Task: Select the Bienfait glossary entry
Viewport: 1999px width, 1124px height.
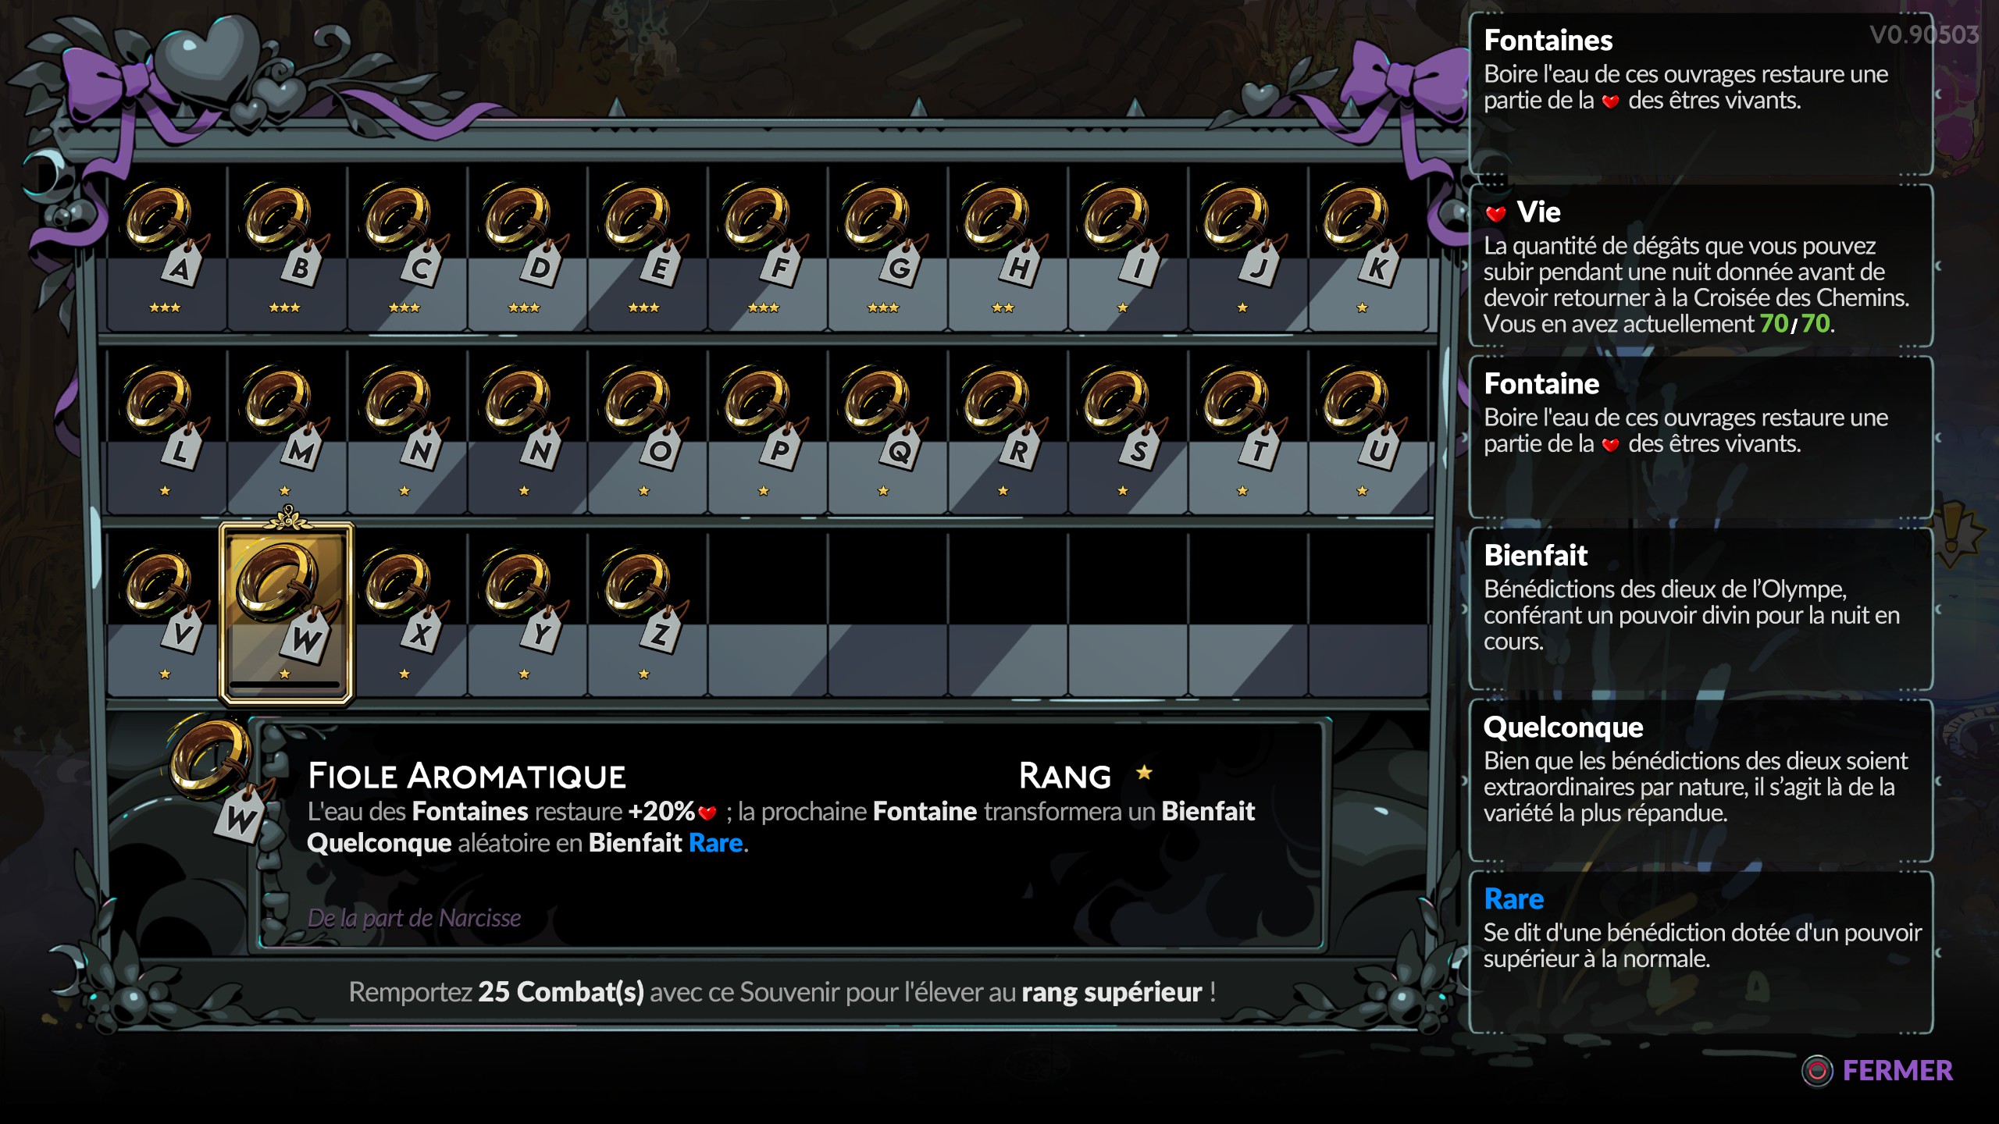Action: click(1701, 610)
